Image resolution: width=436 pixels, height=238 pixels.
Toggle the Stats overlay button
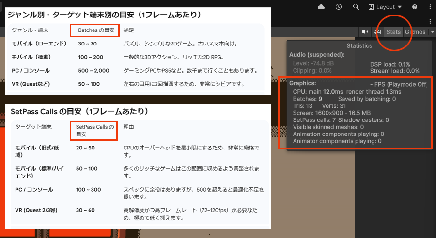point(393,32)
